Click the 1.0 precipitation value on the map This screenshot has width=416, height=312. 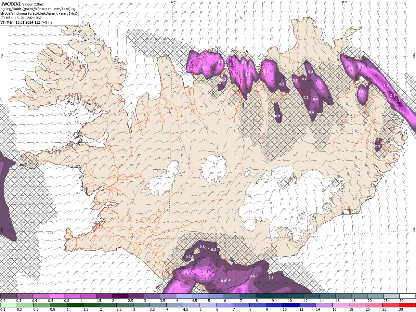point(206,56)
